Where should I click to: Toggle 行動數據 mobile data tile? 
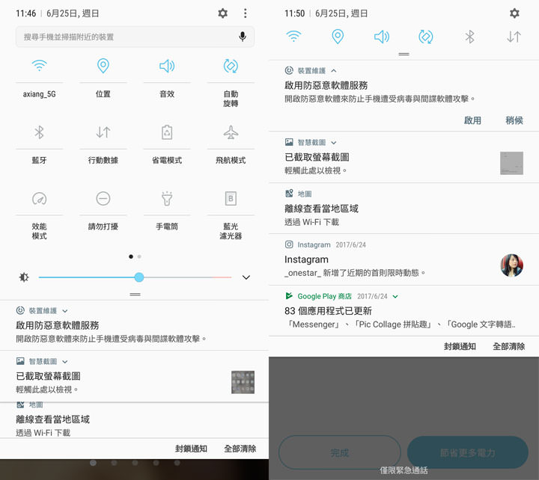click(x=103, y=132)
